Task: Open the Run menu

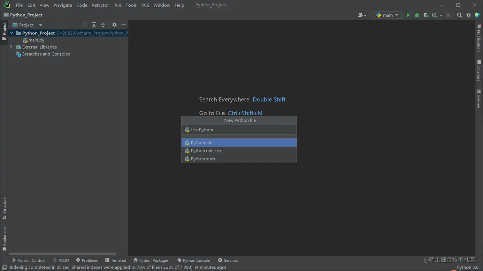Action: tap(117, 5)
